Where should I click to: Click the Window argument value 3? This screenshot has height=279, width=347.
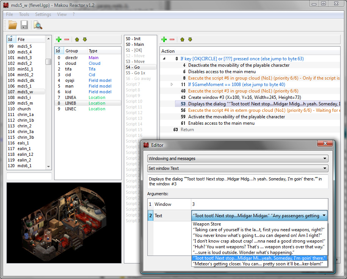[x=259, y=204]
